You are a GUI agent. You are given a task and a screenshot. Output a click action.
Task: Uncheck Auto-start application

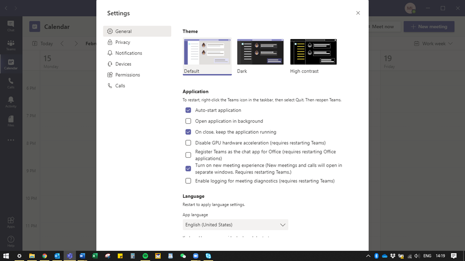pos(188,110)
